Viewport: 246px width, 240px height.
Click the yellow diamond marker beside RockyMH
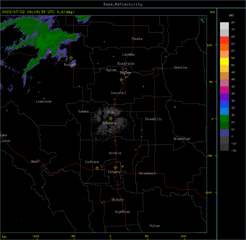coord(71,58)
